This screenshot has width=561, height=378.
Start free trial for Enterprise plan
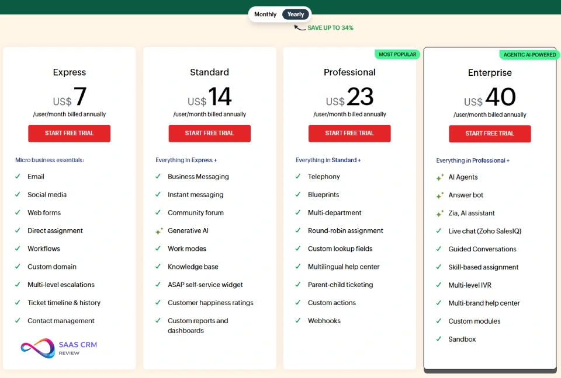(490, 134)
